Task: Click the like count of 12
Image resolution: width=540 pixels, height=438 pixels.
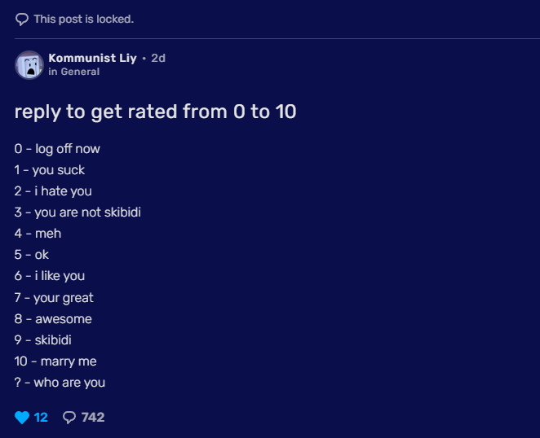Action: [41, 418]
